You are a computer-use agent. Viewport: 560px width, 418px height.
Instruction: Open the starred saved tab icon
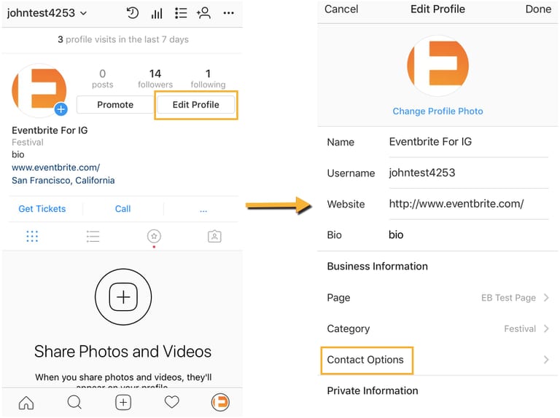(154, 236)
